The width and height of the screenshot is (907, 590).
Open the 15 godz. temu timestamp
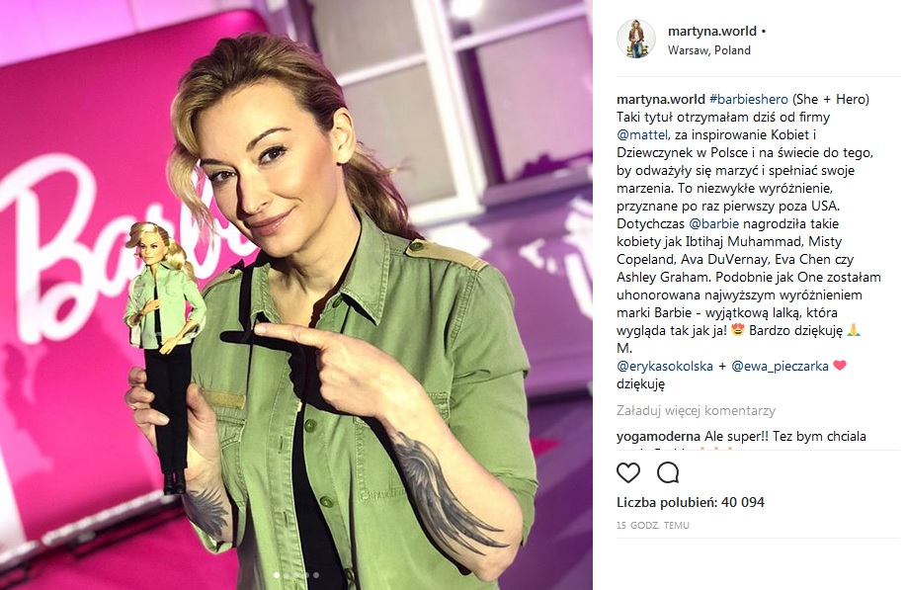[653, 525]
